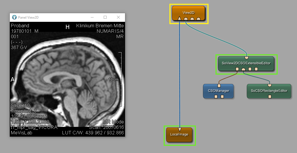Select the LocalImage module node
The image size is (297, 153).
tap(179, 134)
